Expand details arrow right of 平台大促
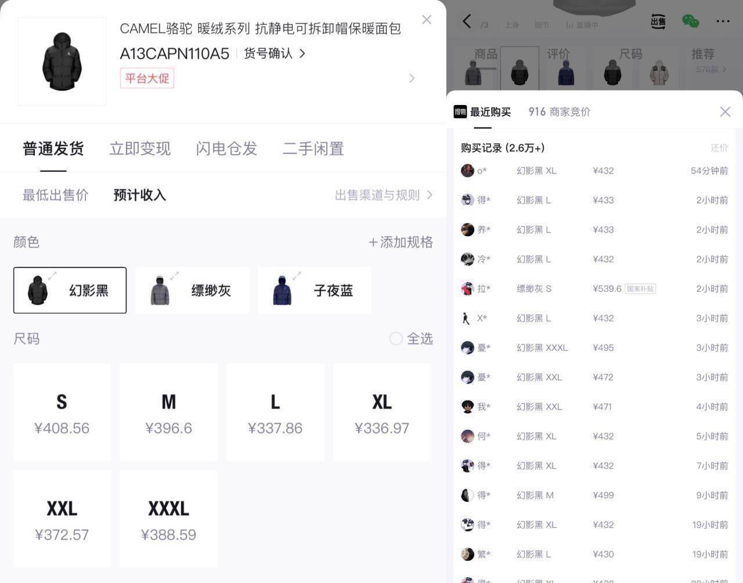 point(412,78)
